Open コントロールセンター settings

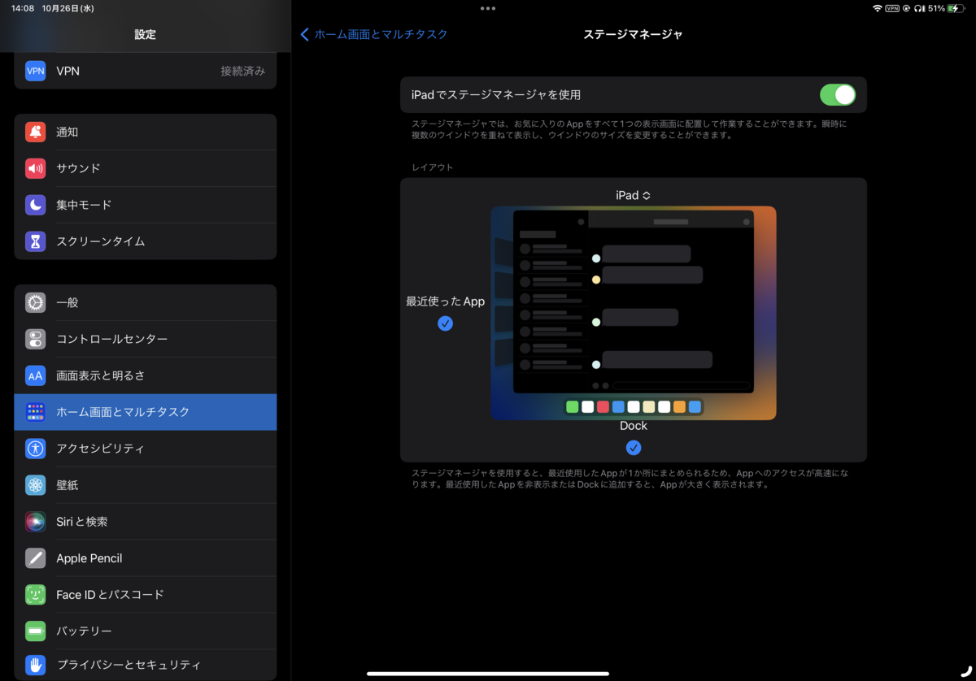[146, 339]
